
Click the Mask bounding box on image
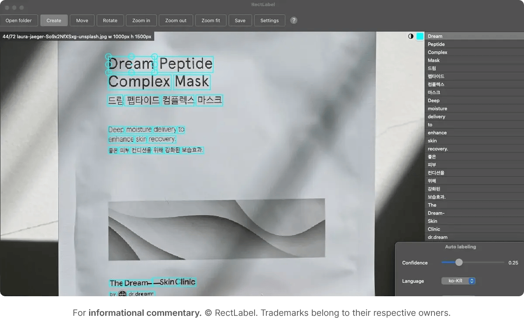pos(192,82)
